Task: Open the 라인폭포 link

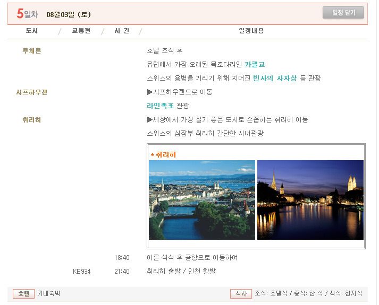Action: tap(160, 106)
